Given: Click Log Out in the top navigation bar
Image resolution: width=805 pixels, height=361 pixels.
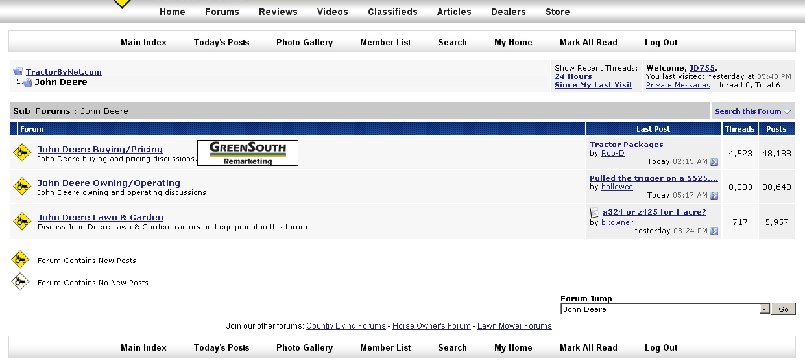Looking at the screenshot, I should (661, 42).
